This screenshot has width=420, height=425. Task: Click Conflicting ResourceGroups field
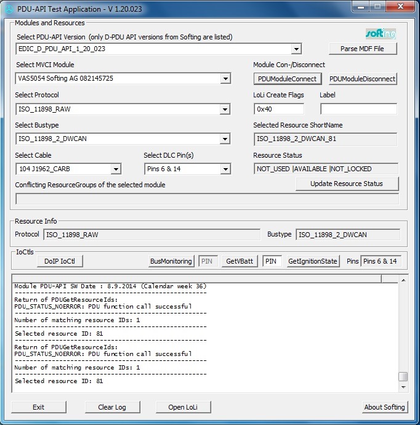(x=207, y=199)
